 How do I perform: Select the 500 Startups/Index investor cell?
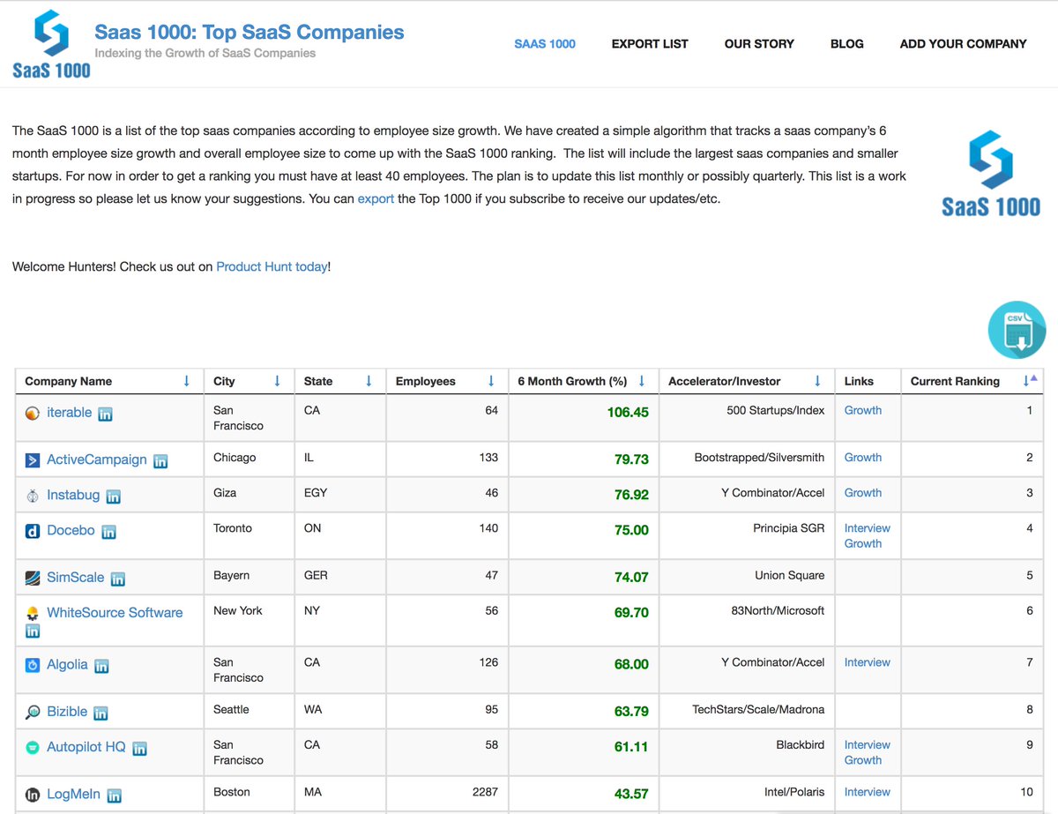pyautogui.click(x=747, y=418)
